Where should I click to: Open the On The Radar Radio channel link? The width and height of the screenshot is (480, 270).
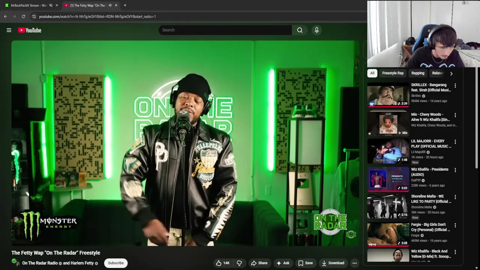[40, 263]
